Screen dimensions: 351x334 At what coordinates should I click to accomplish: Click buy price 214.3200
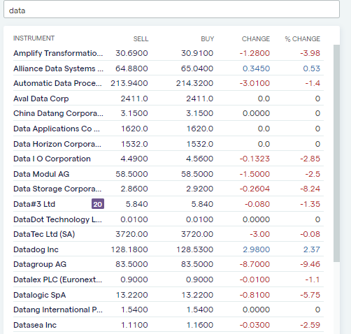[x=194, y=83]
